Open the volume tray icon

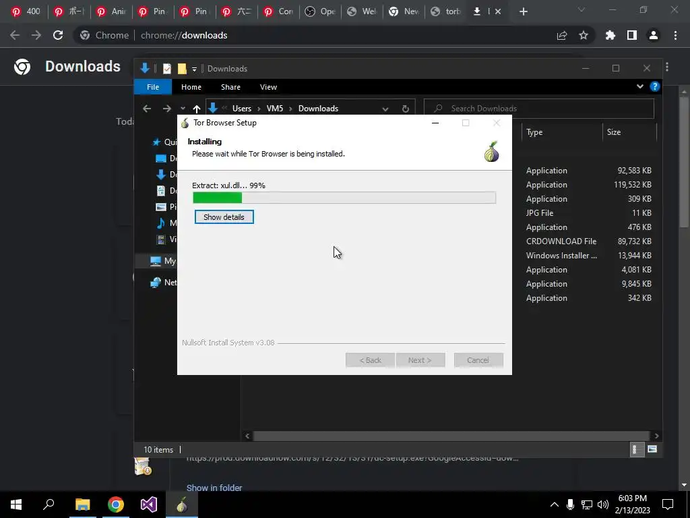[x=603, y=505]
